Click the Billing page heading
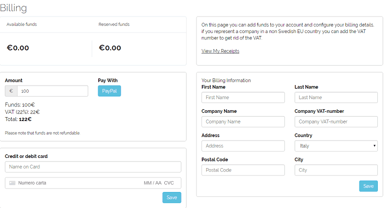This screenshot has height=208, width=389. pos(14,8)
